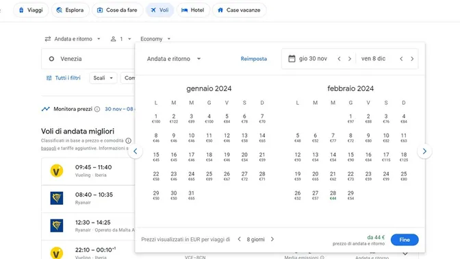
Task: Click the Fine button
Action: tap(405, 240)
